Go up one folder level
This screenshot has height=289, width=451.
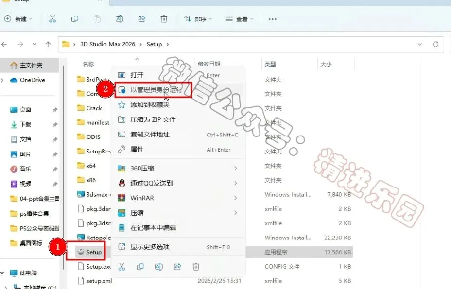48,44
